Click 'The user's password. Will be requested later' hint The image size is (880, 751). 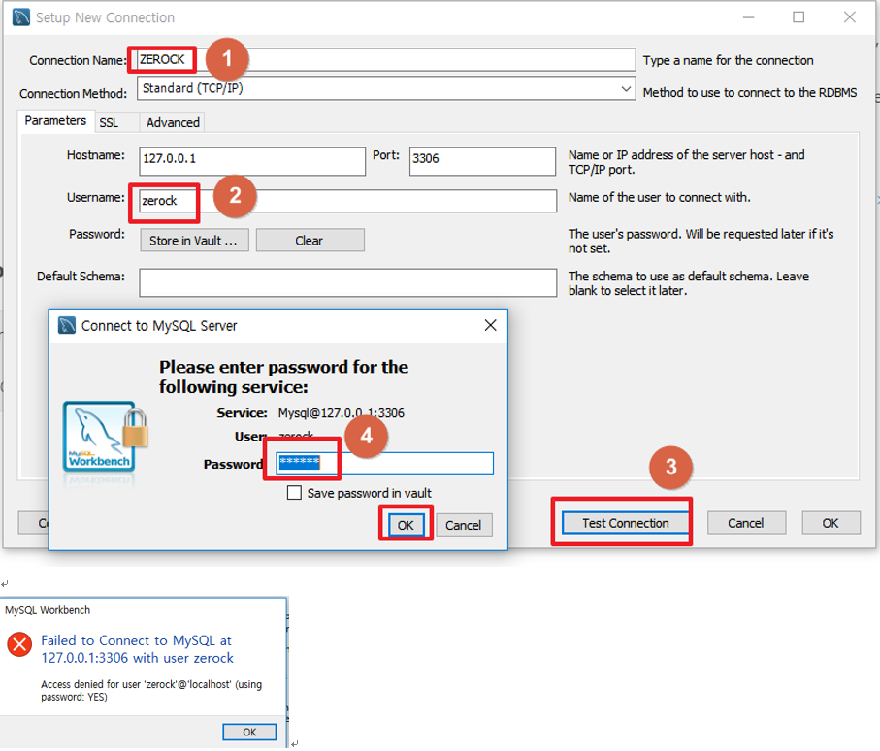tap(701, 242)
